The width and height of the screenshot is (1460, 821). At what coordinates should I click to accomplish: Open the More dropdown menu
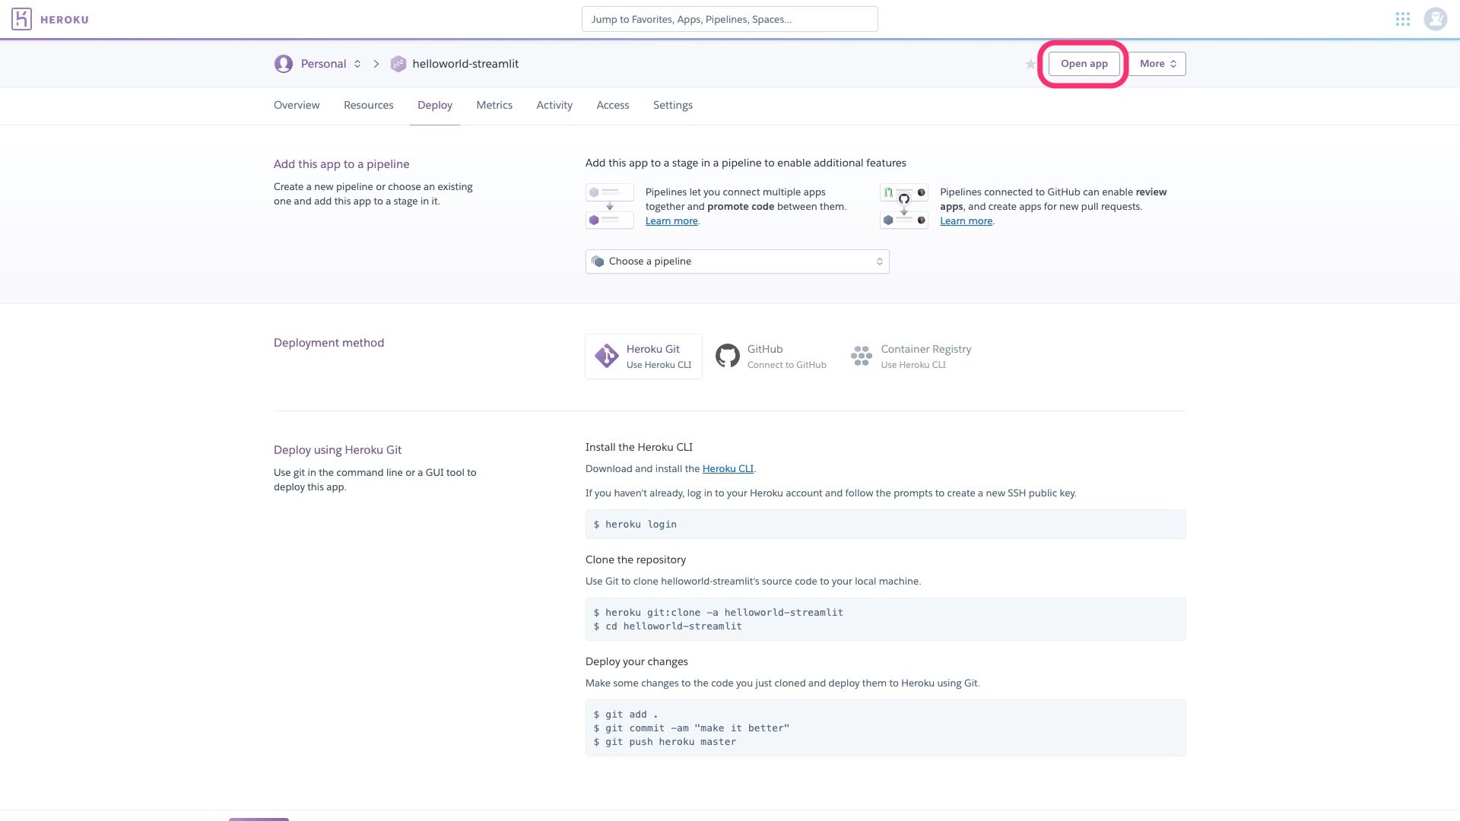click(x=1157, y=64)
